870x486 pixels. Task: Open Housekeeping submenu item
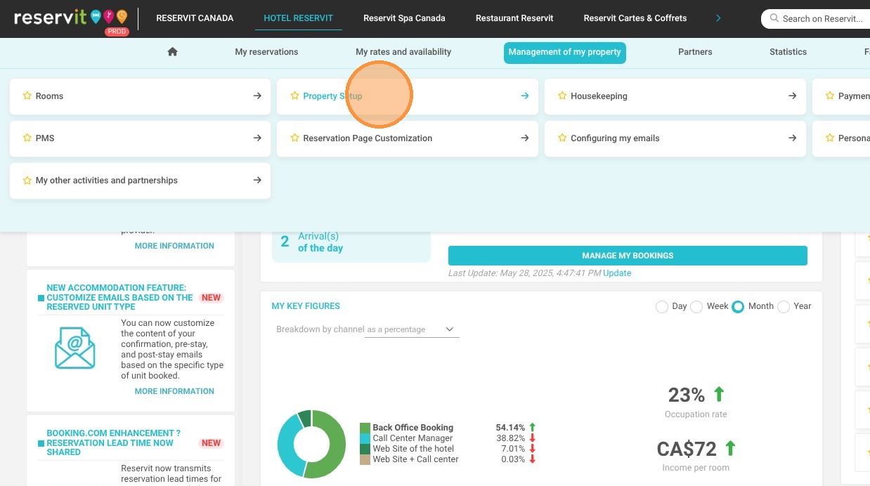click(675, 96)
